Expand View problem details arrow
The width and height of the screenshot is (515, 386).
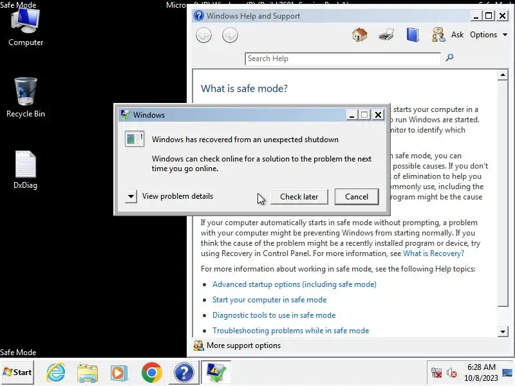coord(131,196)
